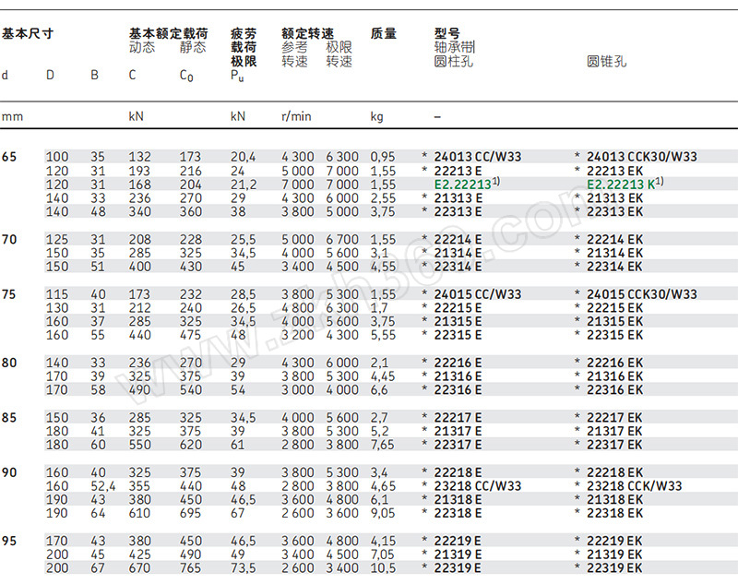Click the r/min unit label

pos(296,116)
